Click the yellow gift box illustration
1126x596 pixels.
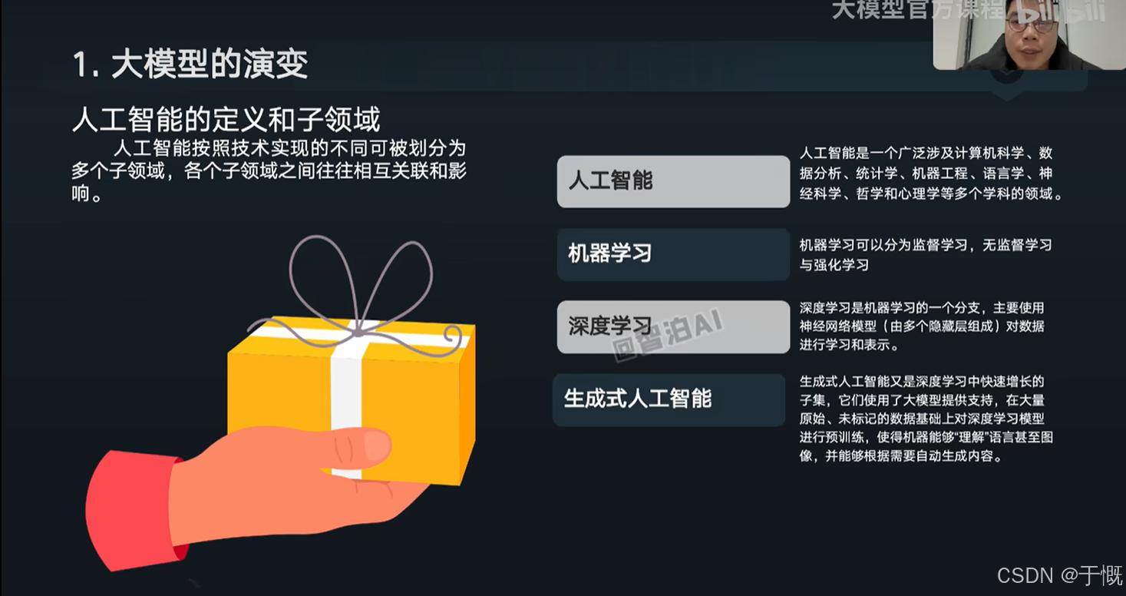pos(352,399)
